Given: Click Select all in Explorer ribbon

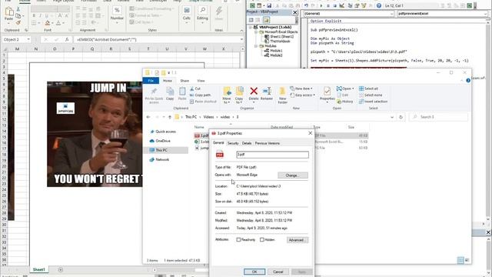Looking at the screenshot, I should tap(369, 88).
